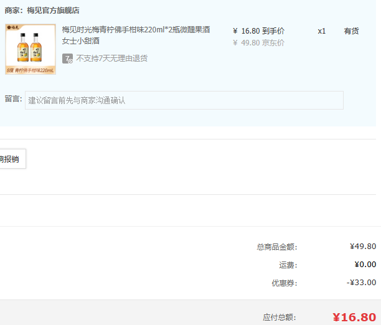Screen dimensions: 381x325
Task: Click the 应付总额 total ¥16.80
Action: click(x=354, y=318)
